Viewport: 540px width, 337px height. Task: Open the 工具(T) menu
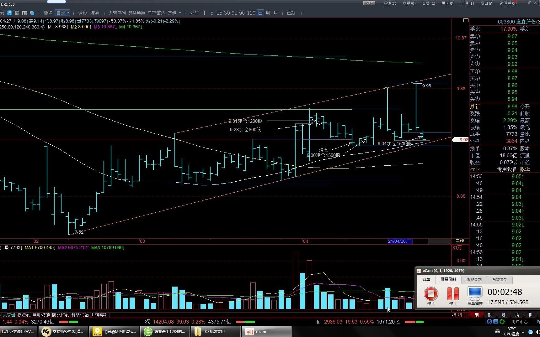pyautogui.click(x=467, y=3)
